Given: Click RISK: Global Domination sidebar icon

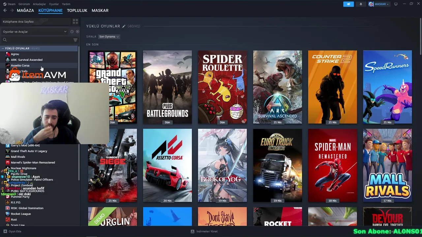Looking at the screenshot, I should tap(8, 208).
